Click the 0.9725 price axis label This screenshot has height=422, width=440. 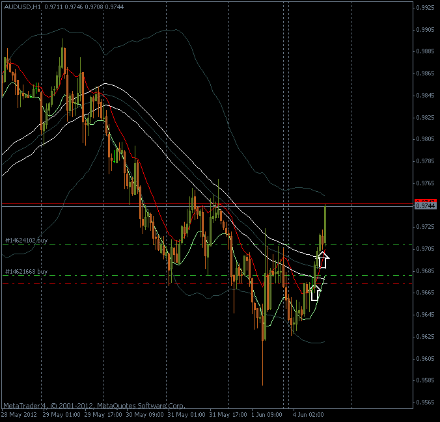(x=426, y=227)
